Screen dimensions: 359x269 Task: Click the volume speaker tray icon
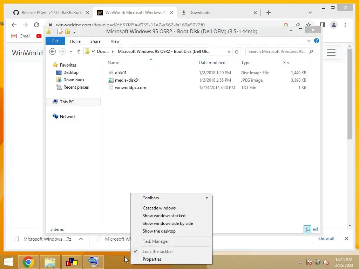pyautogui.click(x=326, y=262)
